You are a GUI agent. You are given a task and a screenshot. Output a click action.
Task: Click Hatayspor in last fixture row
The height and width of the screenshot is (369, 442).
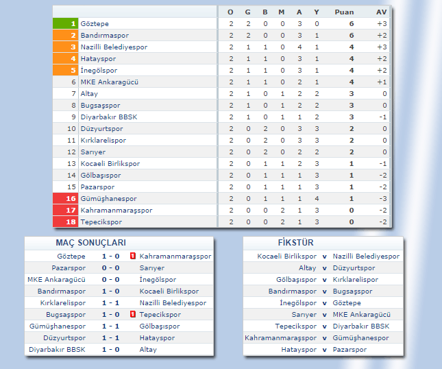pyautogui.click(x=299, y=349)
